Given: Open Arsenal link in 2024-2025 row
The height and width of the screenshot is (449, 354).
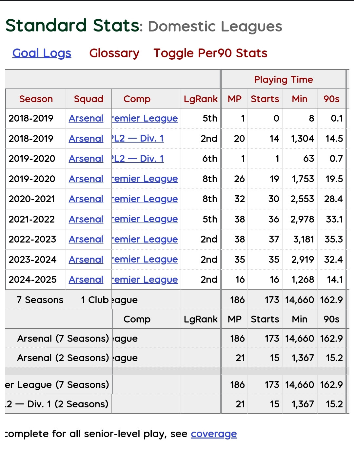Looking at the screenshot, I should tap(86, 280).
